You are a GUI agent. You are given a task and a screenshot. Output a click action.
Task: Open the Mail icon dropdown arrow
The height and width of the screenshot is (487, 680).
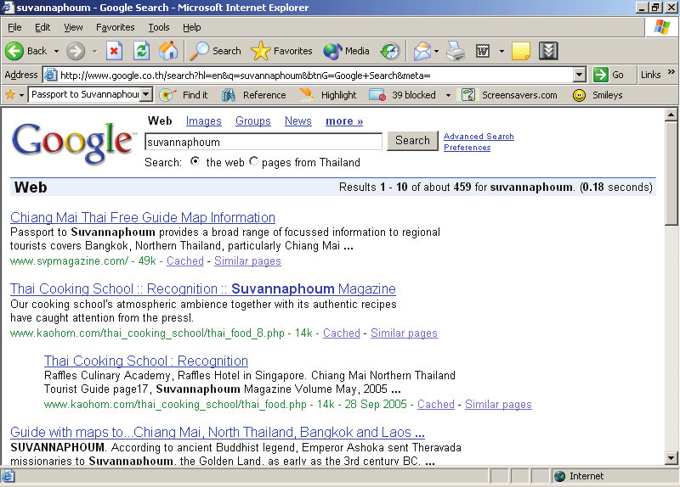436,51
